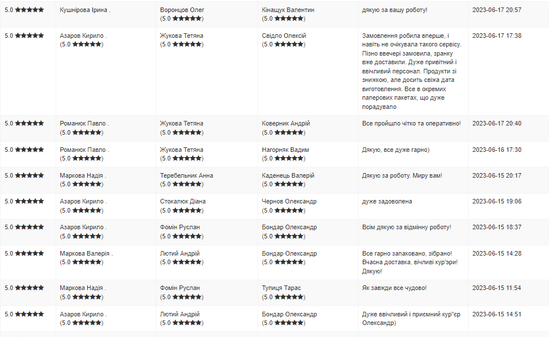Select the name Чернов Олександр

289,201
